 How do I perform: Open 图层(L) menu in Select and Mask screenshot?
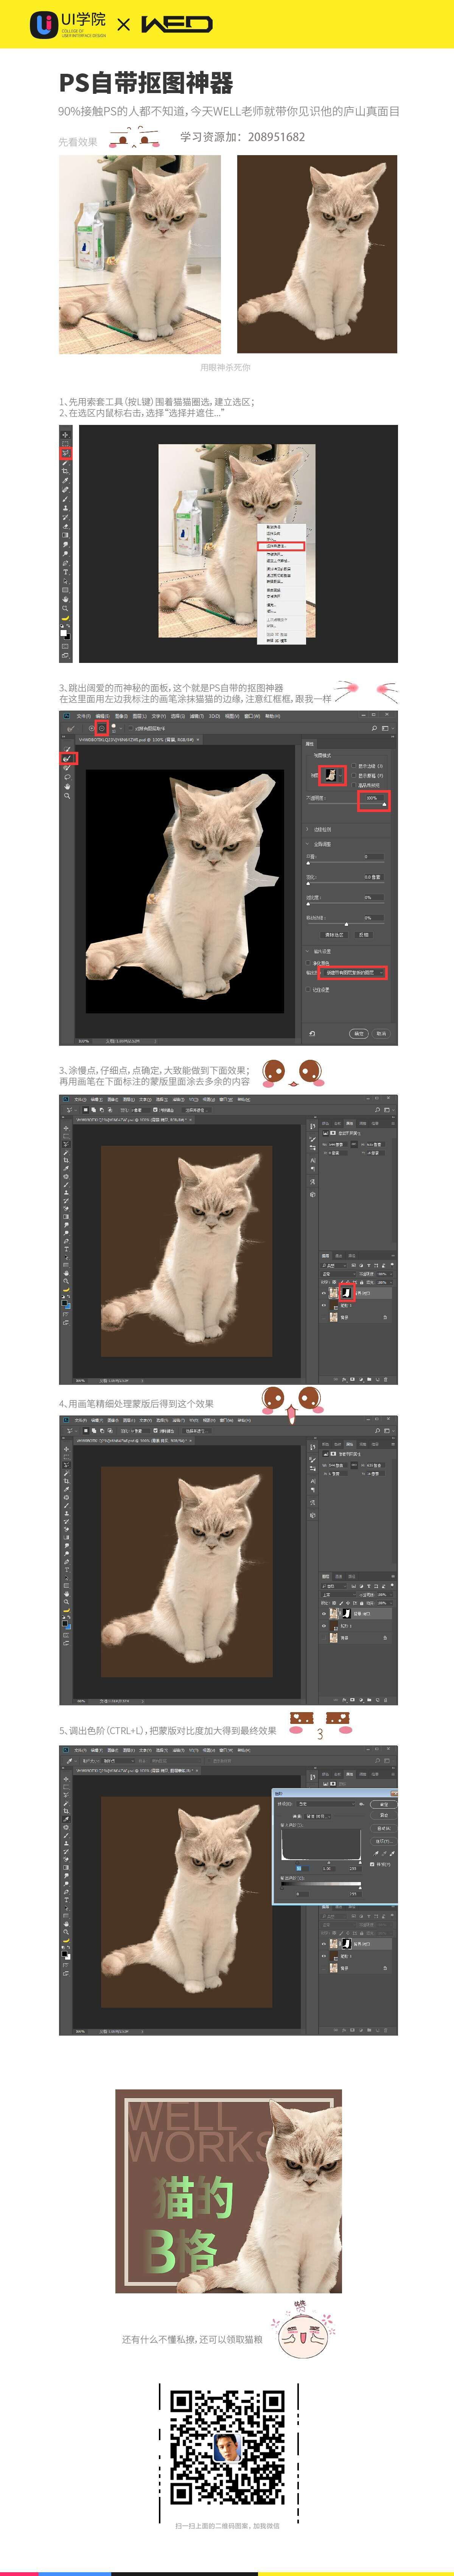click(x=140, y=716)
